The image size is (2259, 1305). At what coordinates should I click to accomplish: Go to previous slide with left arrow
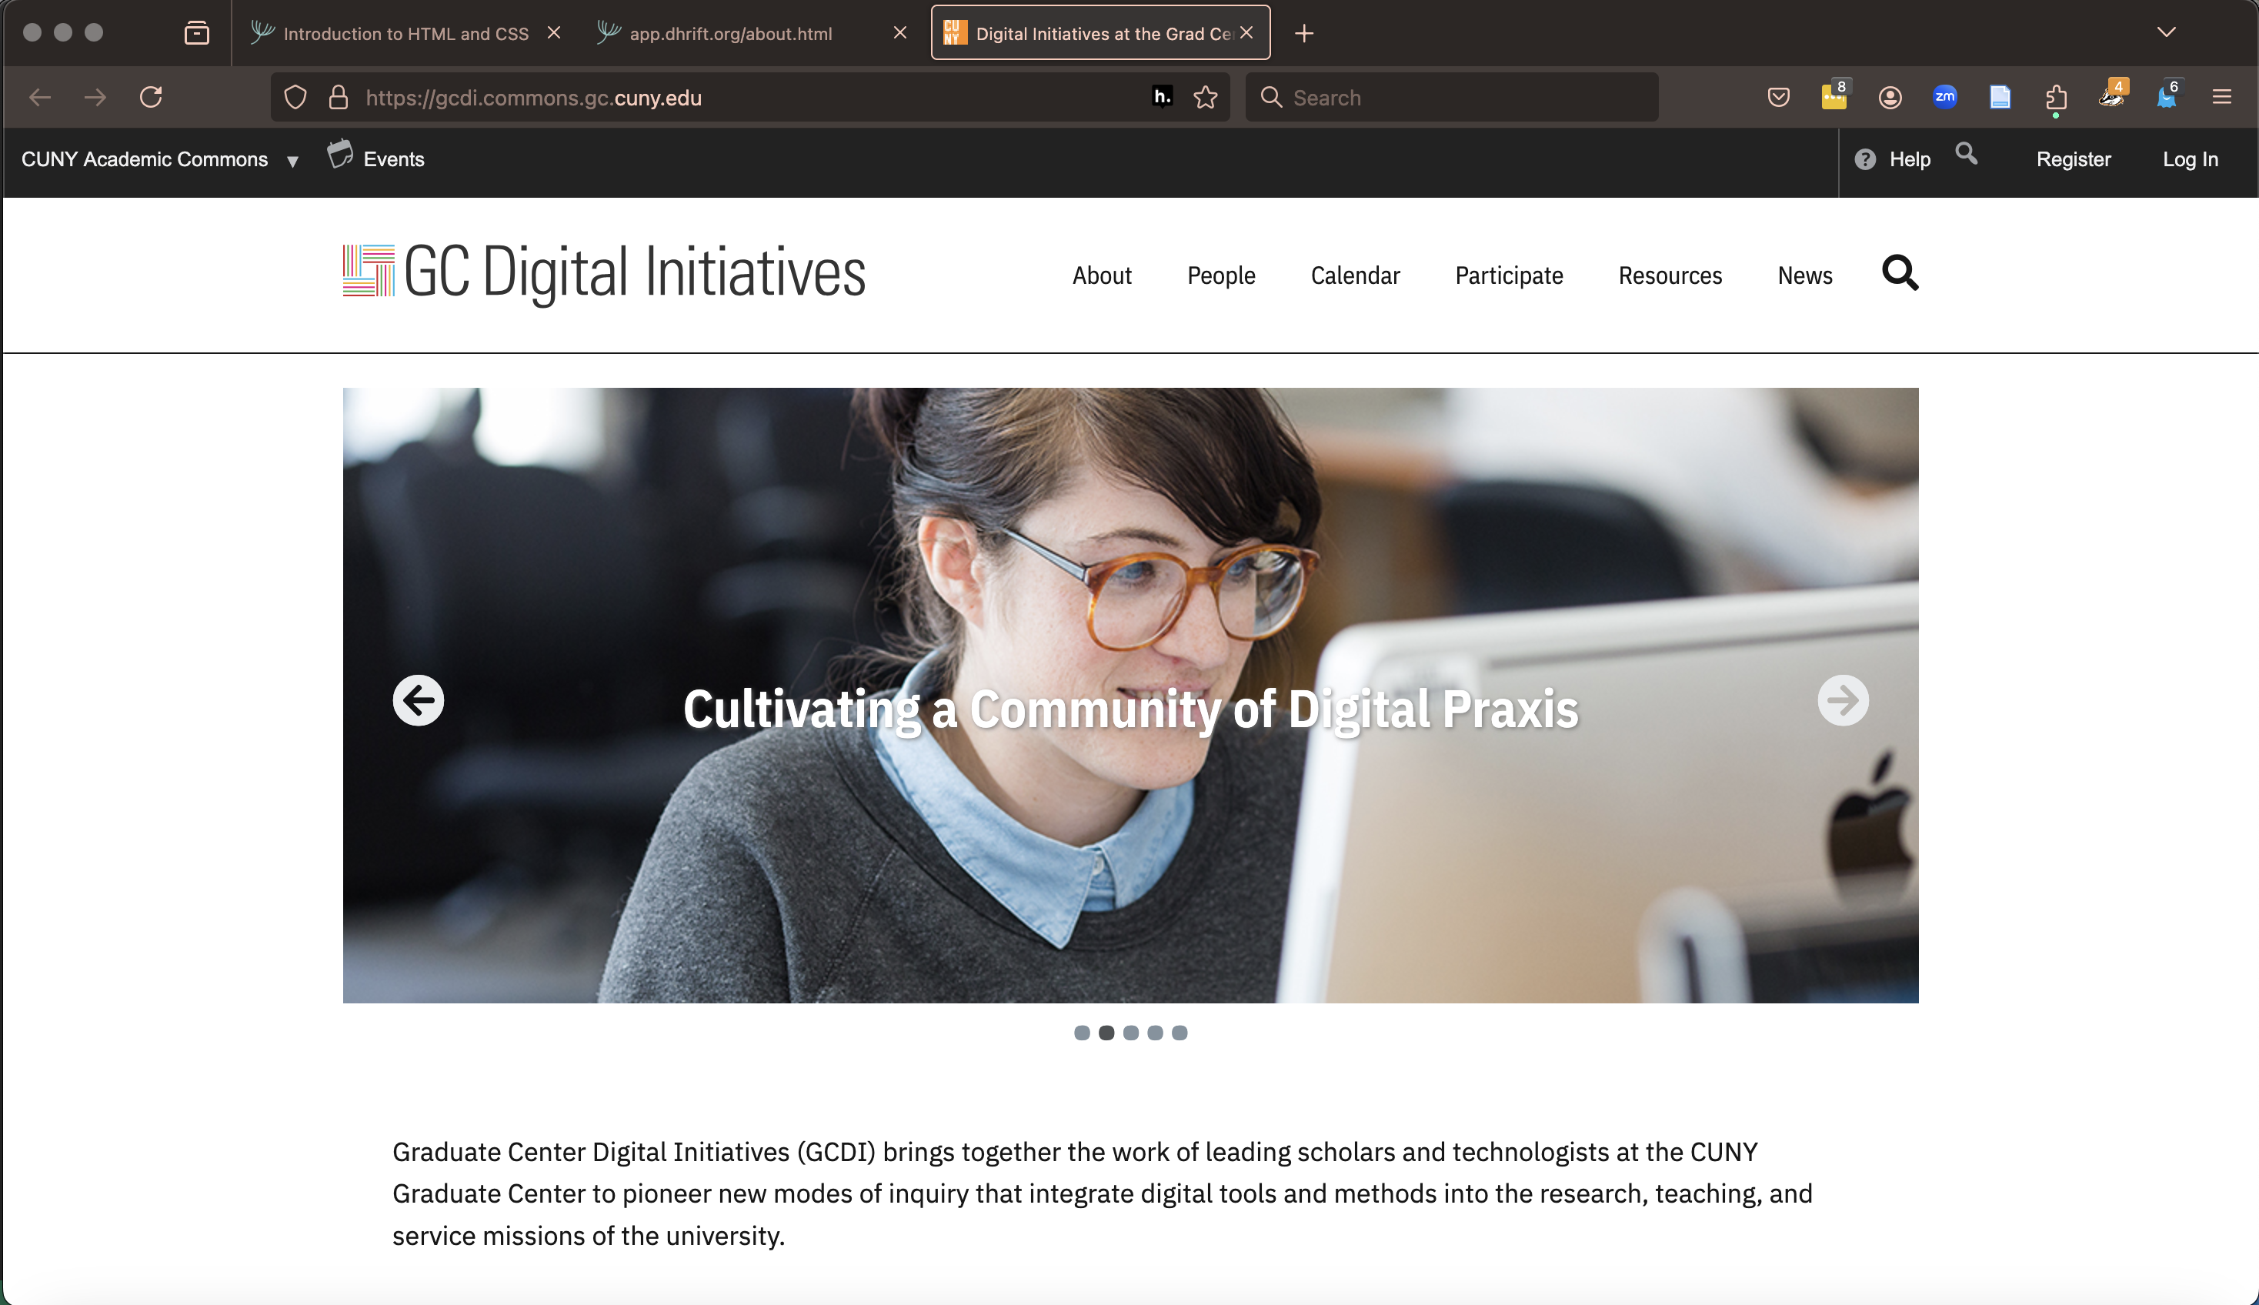pos(419,700)
